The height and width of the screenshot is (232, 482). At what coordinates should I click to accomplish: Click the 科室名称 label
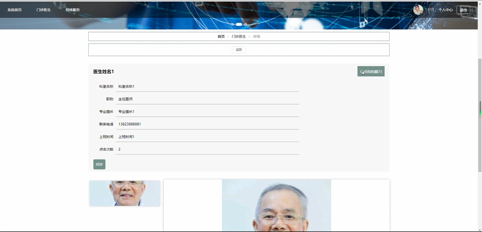[x=106, y=86]
